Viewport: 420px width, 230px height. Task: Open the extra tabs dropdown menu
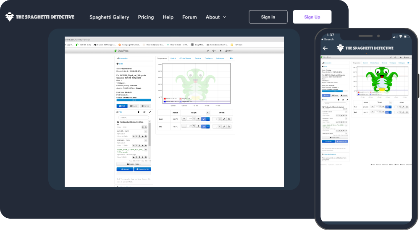point(231,58)
